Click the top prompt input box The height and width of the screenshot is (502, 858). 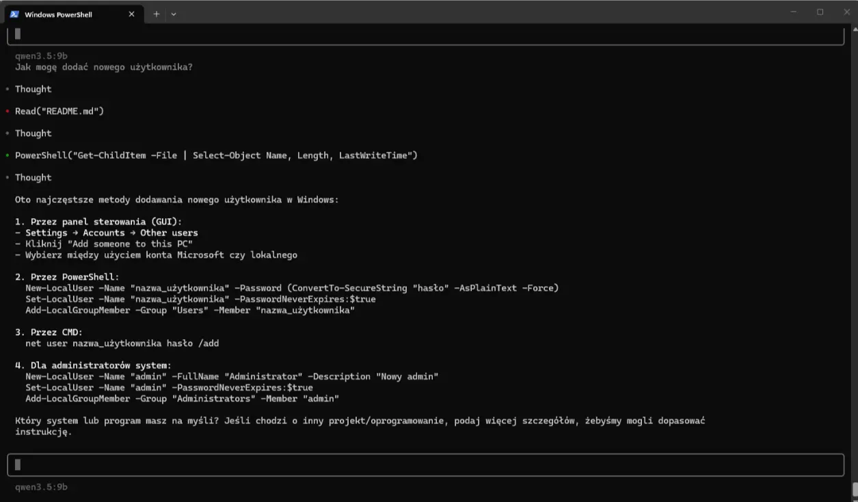[425, 34]
